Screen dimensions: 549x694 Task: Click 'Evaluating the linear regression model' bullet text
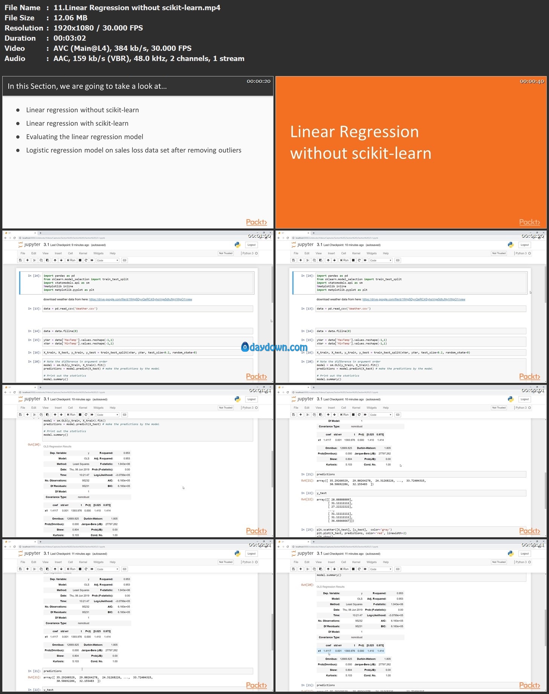(85, 137)
